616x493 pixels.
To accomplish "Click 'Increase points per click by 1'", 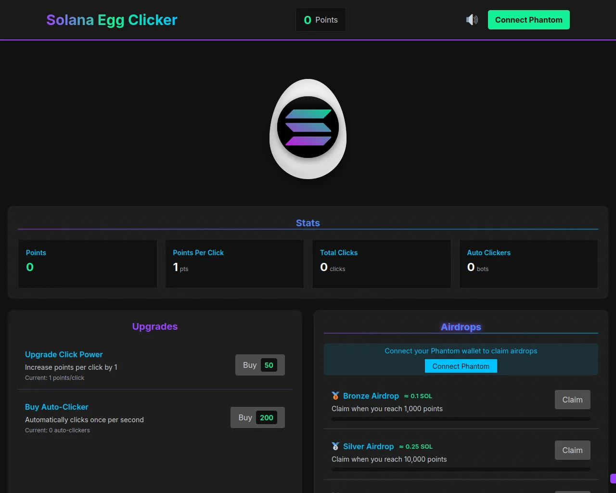I will tap(71, 367).
